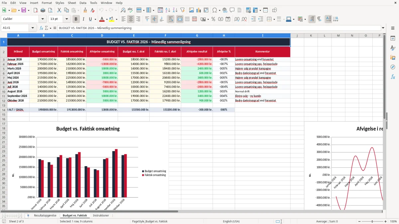Open Borders dropdown arrow

(x=274, y=19)
